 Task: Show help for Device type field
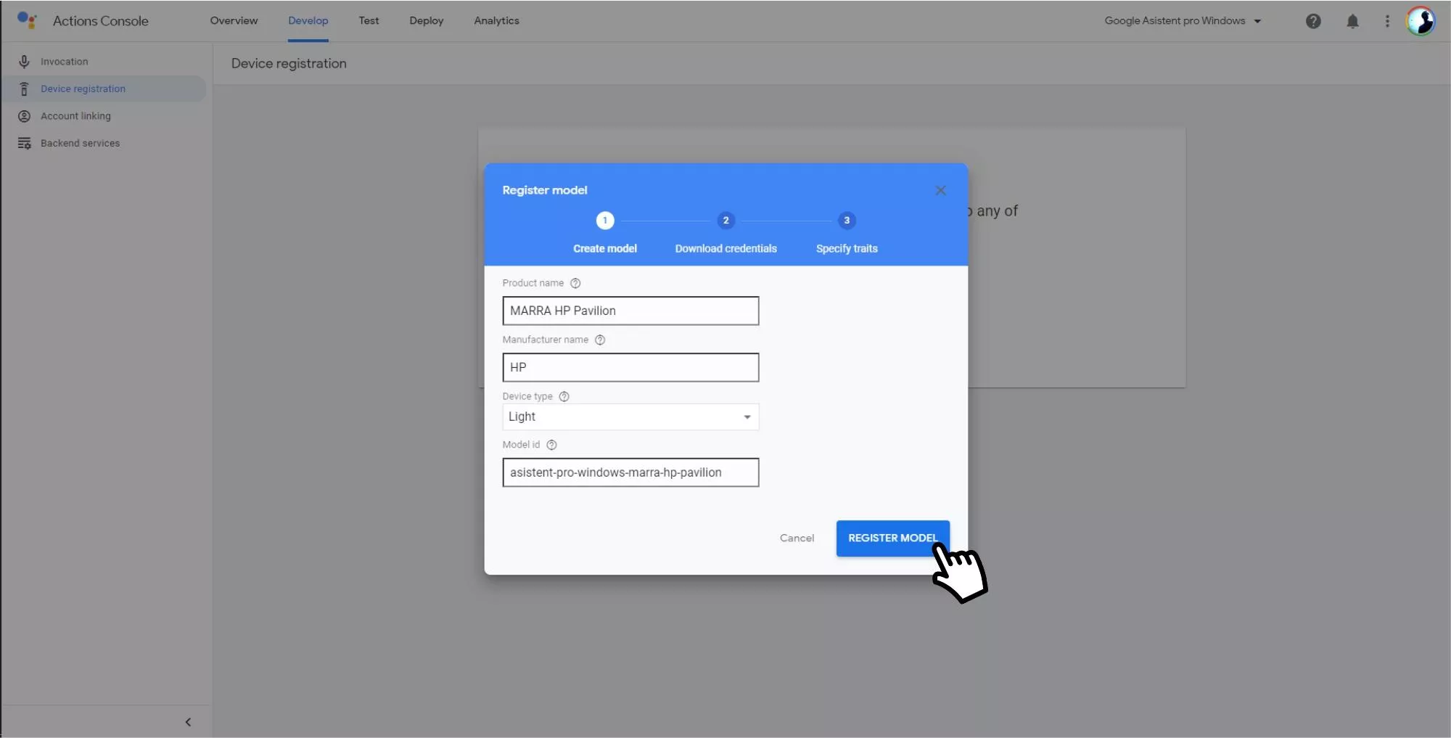pyautogui.click(x=564, y=396)
